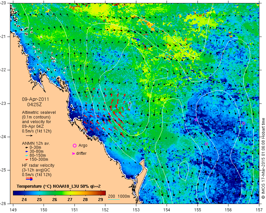
Task: Click the longitude axis label "152"
Action: (x=105, y=210)
